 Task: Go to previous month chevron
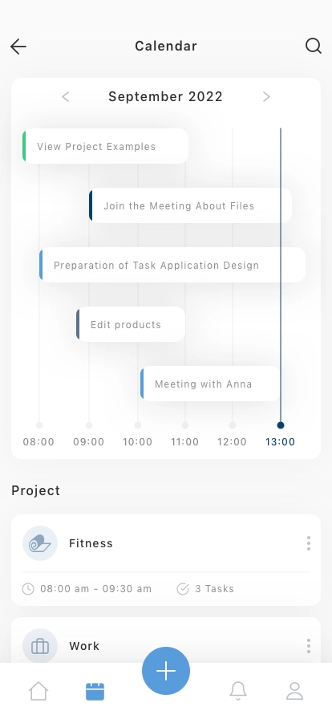66,97
